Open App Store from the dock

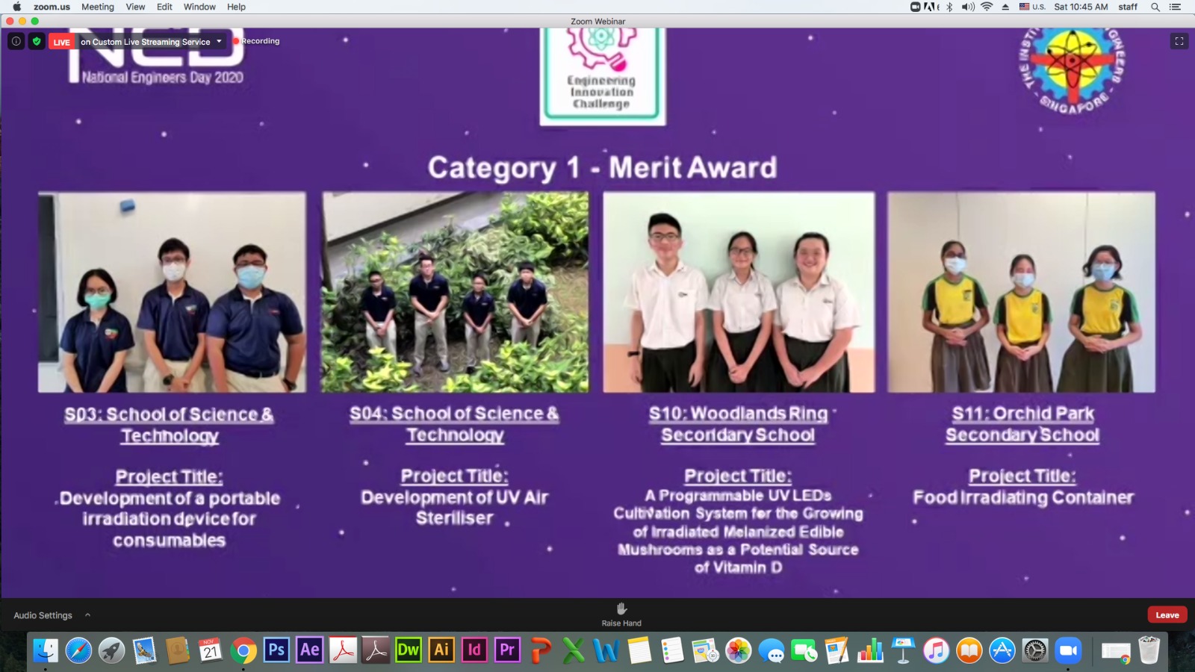coord(1002,650)
